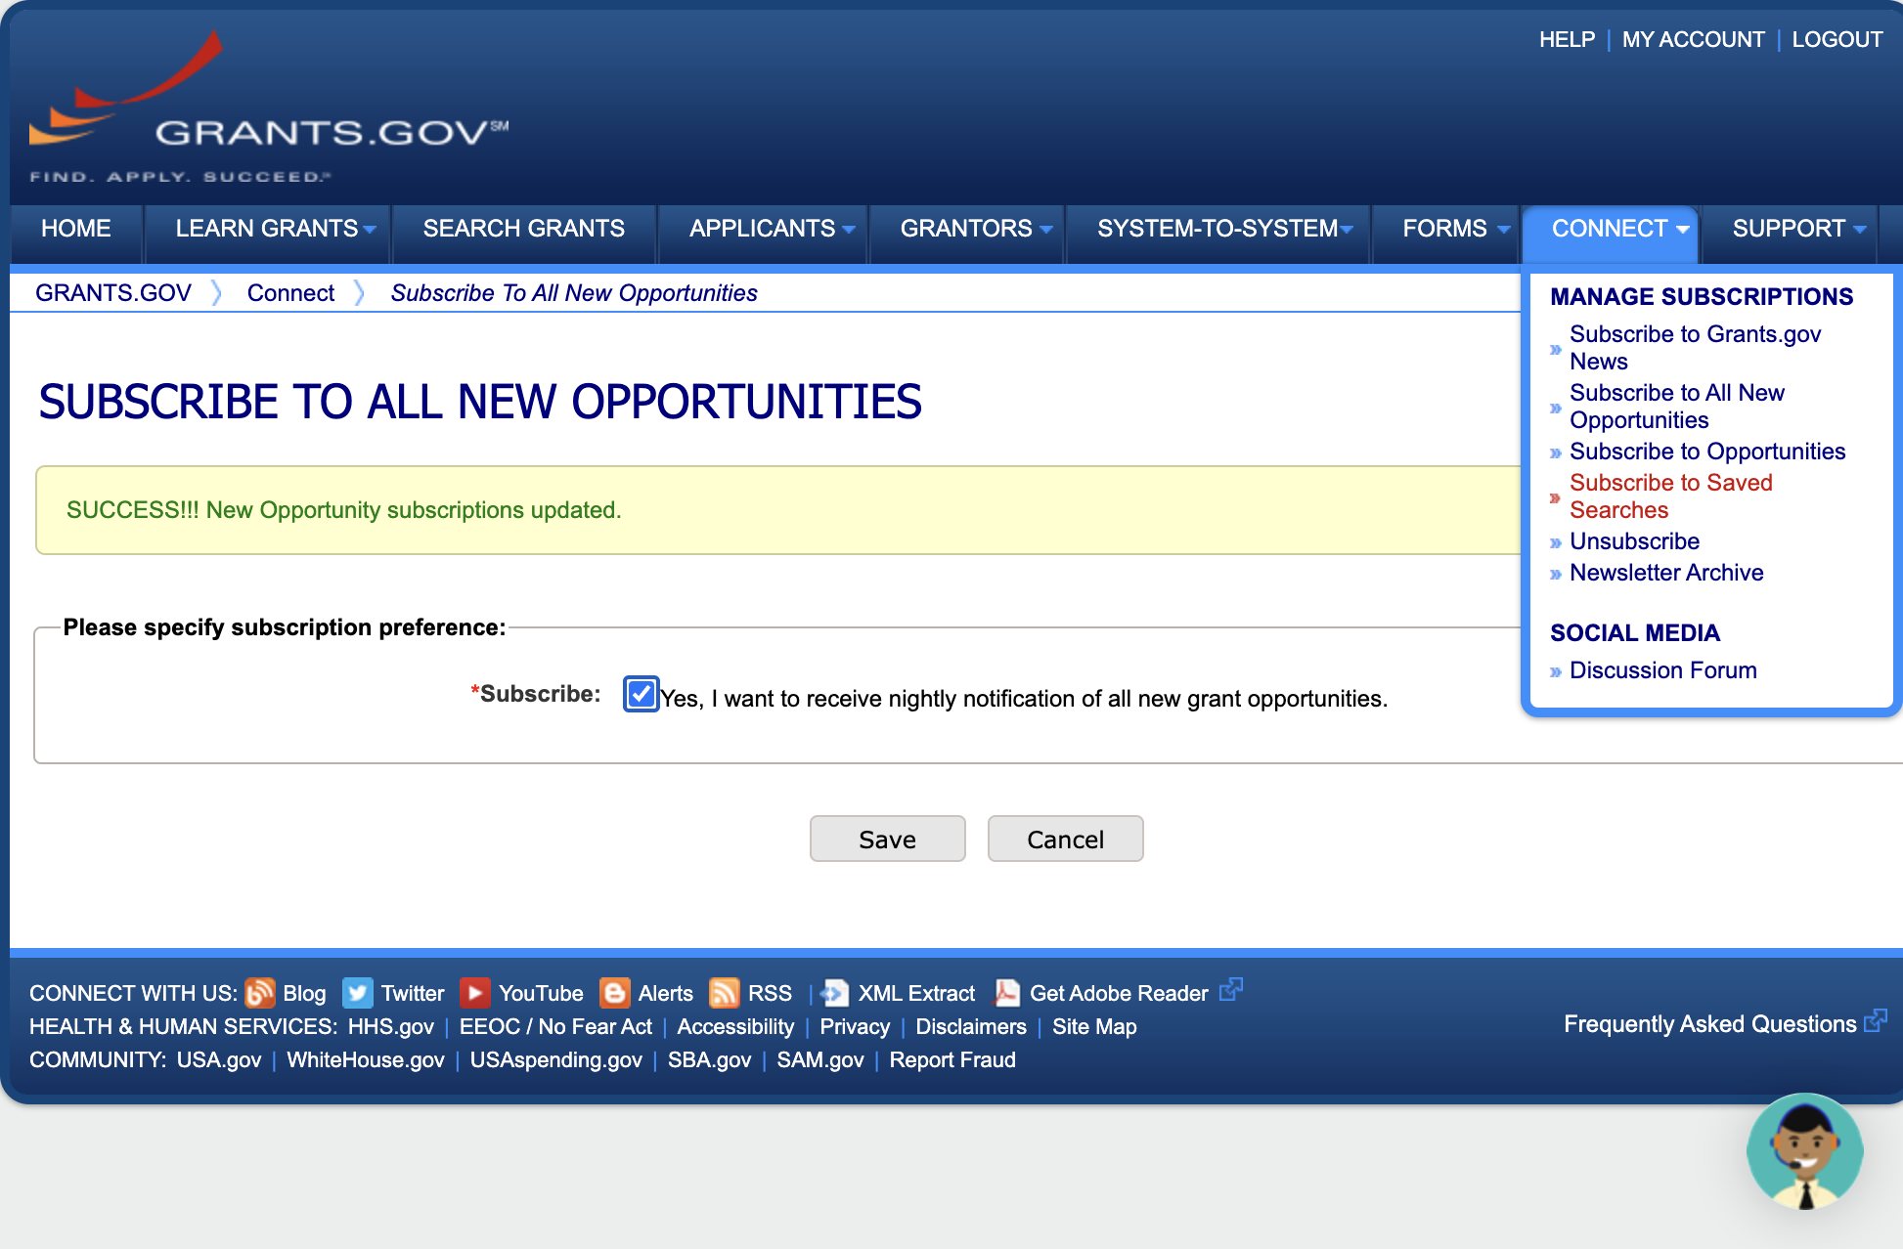The height and width of the screenshot is (1249, 1903).
Task: Go to the Home tab
Action: point(76,229)
